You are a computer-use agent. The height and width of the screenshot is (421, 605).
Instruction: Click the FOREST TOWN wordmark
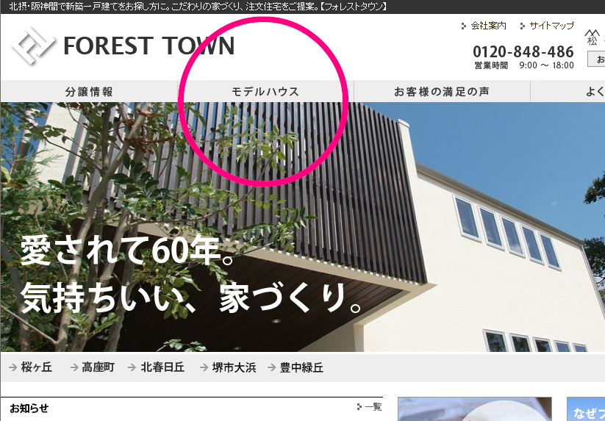tap(149, 46)
